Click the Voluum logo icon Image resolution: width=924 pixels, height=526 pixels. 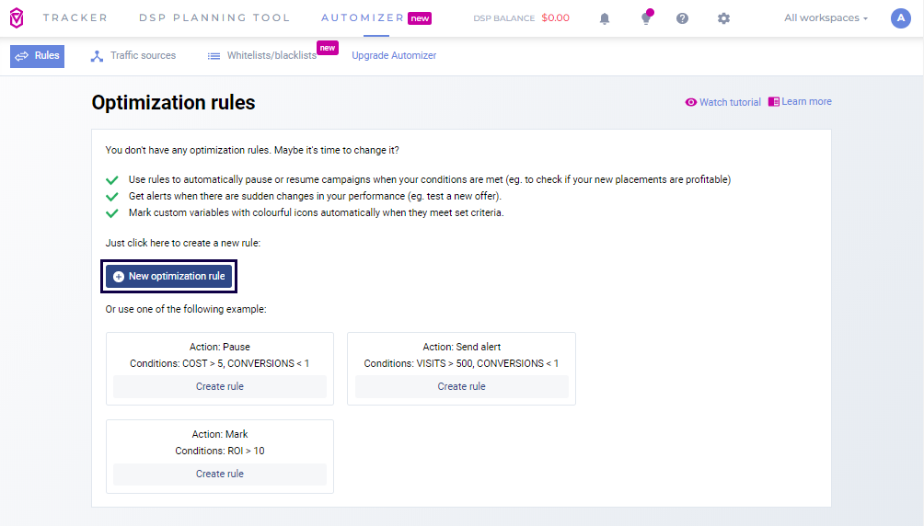[17, 18]
